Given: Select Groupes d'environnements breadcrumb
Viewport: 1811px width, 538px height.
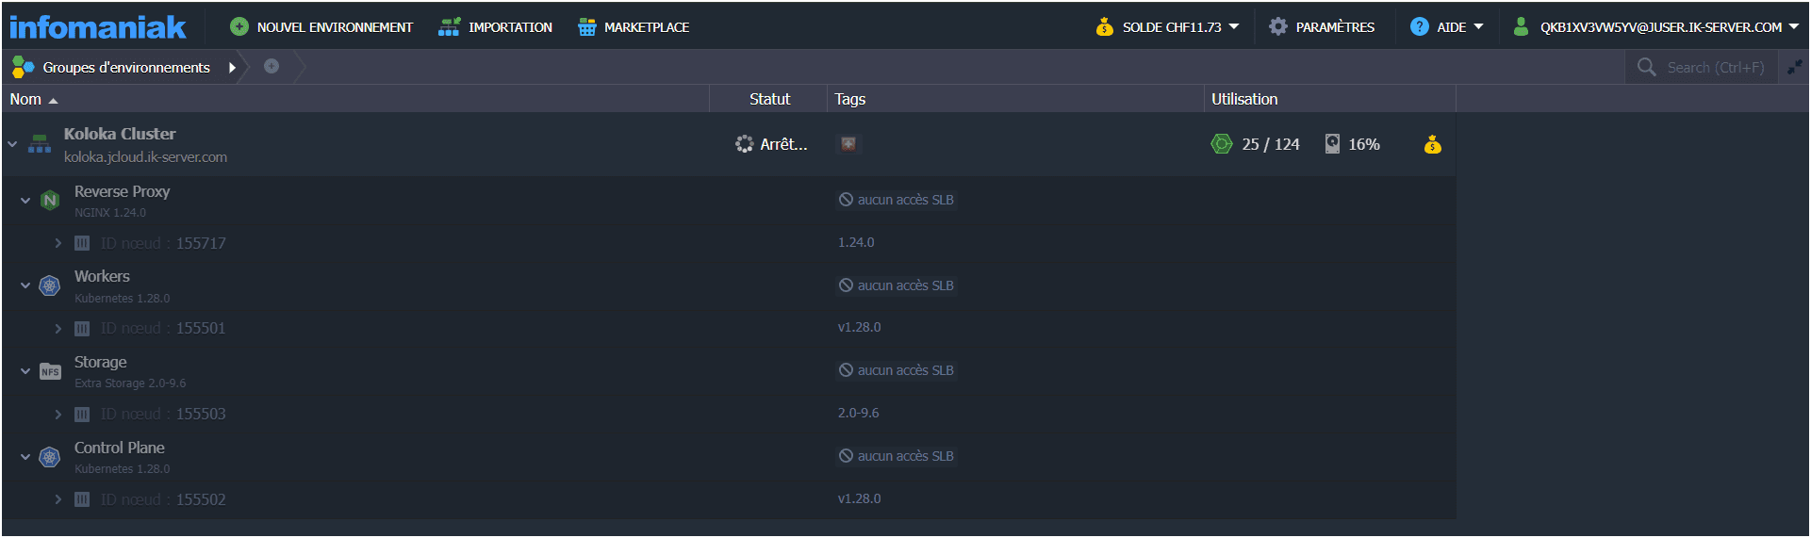Looking at the screenshot, I should 126,67.
